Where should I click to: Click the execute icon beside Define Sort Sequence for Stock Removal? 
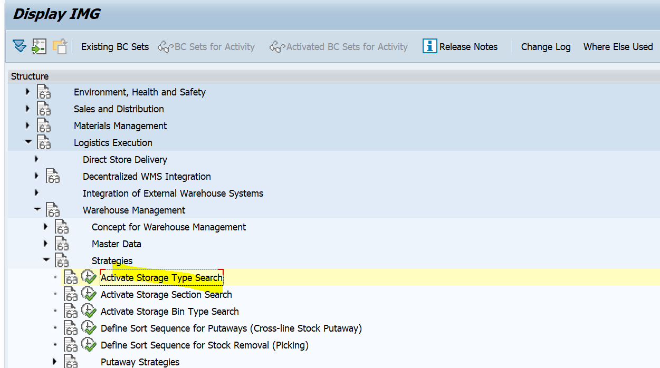[89, 345]
